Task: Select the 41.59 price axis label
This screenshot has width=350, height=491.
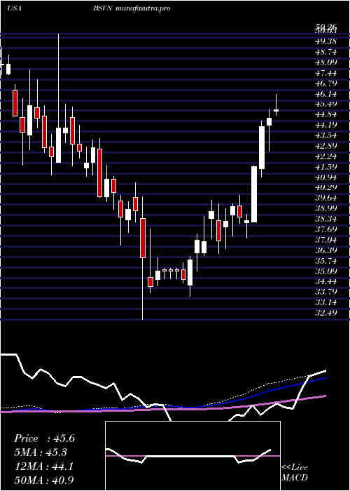Action: [x=326, y=167]
